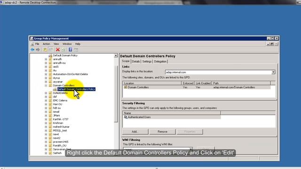The width and height of the screenshot is (301, 169).
Task: Click the Group Policy Management title bar icon
Action: pyautogui.click(x=32, y=38)
